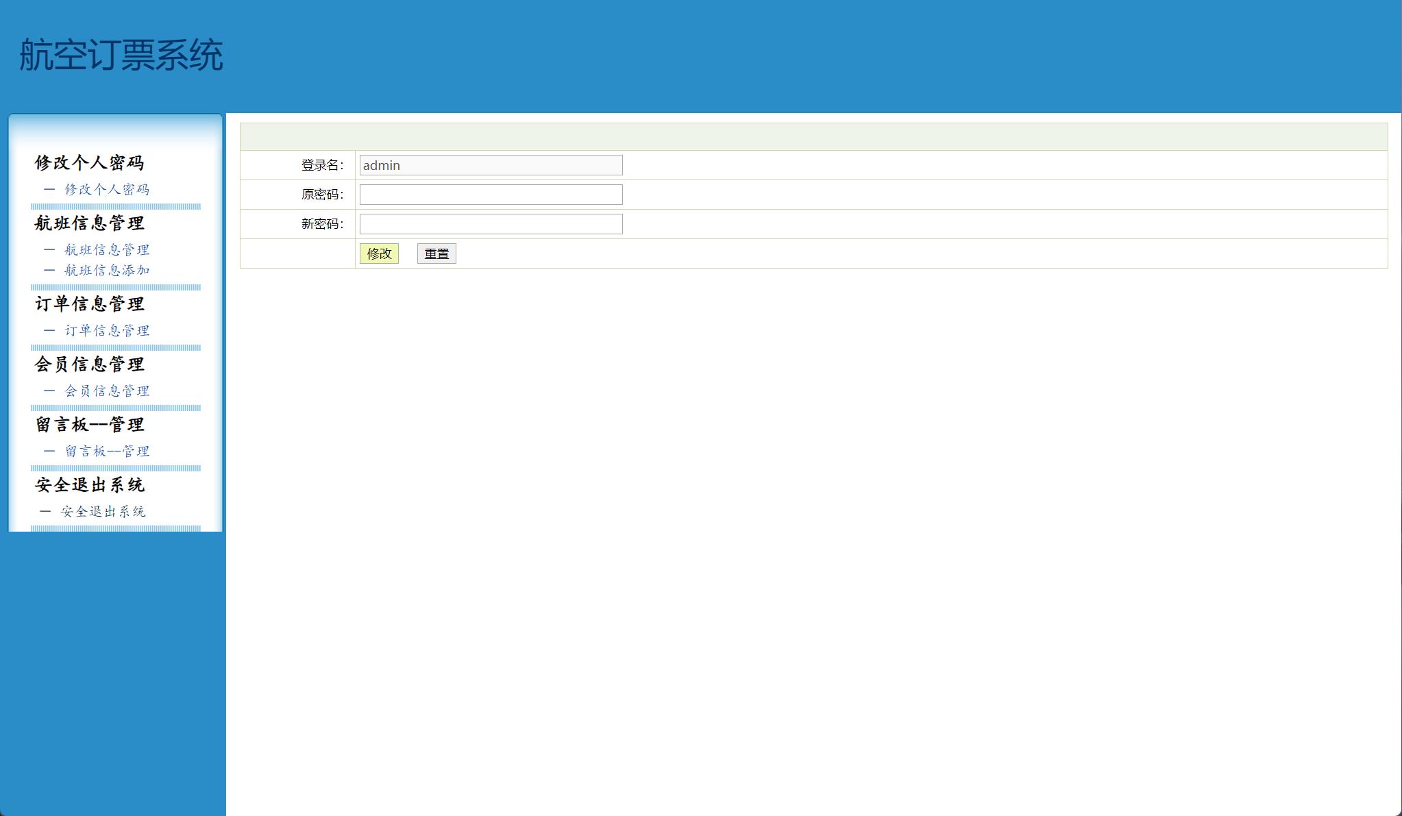Open the blue 航班信息管理 sub-link
Screen dimensions: 1402x816
[x=107, y=250]
